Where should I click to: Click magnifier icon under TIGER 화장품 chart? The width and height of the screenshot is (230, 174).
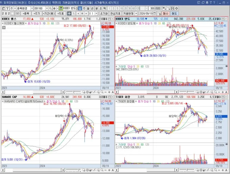point(215,170)
